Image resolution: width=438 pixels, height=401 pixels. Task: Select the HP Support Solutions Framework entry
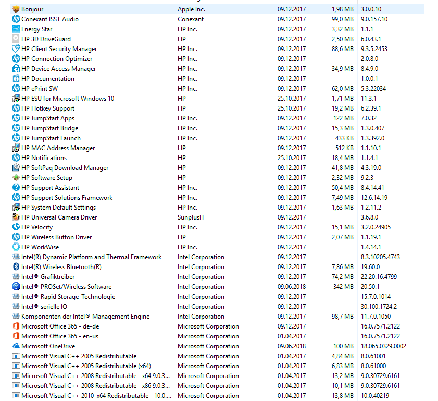point(217,198)
